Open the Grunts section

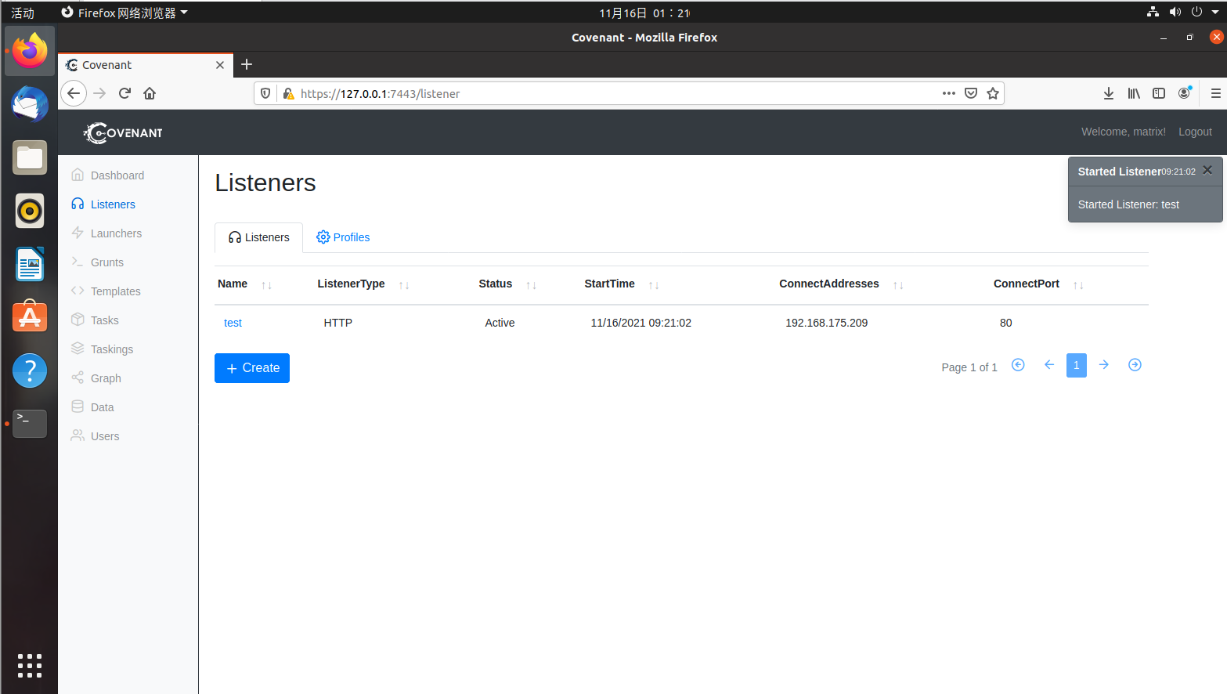pos(106,262)
